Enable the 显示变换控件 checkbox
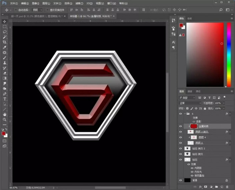Viewport: 235px width, 190px height. (x=47, y=9)
